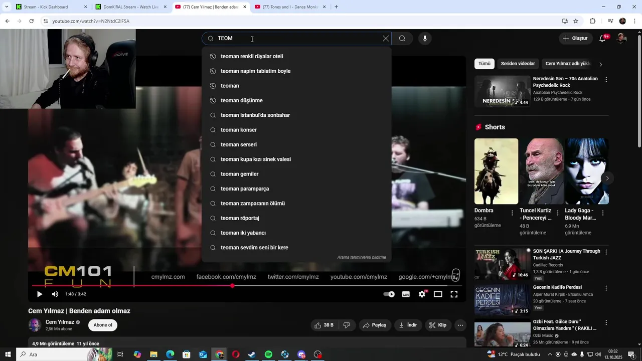Open the Cem Yılmaz channel link
This screenshot has width=642, height=361.
click(60, 322)
